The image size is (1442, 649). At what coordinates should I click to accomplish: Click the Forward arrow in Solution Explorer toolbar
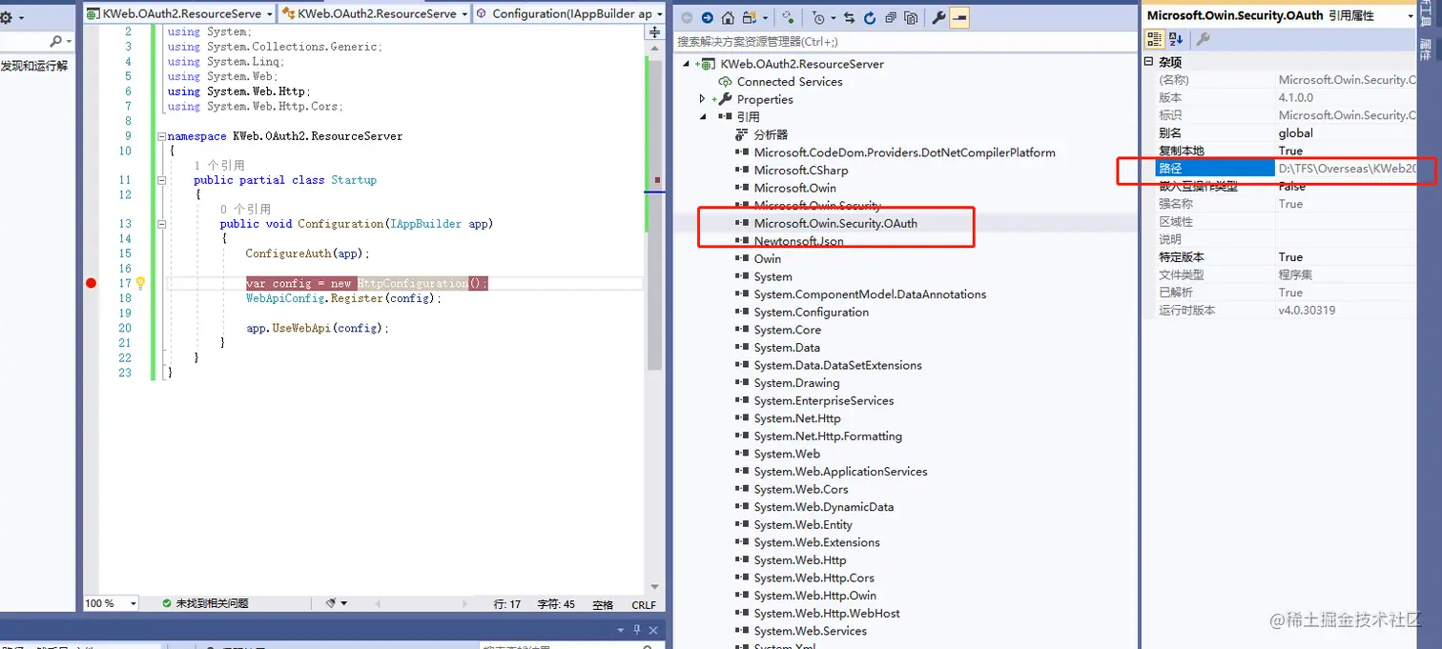[x=707, y=17]
